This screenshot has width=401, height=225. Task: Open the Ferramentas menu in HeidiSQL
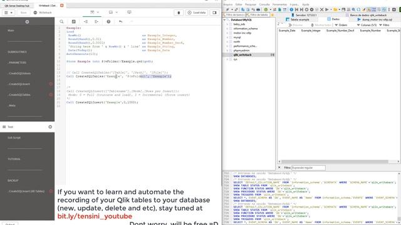(279, 4)
